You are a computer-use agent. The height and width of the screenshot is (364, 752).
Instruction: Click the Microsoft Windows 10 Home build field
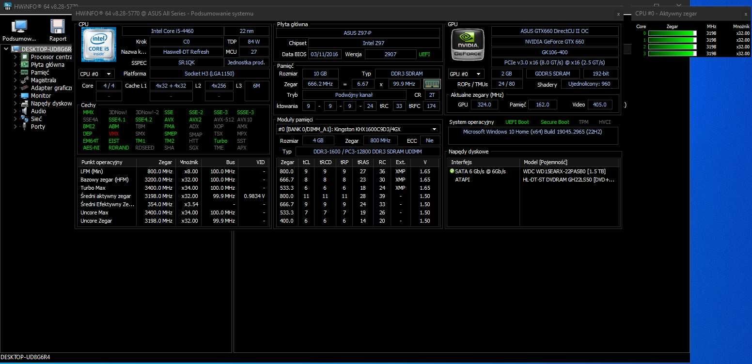coord(533,136)
